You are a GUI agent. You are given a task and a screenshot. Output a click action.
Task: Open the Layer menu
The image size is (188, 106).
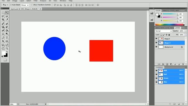point(22,1)
